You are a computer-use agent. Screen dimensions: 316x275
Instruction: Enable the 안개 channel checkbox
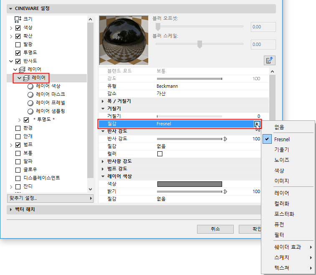tap(18, 137)
